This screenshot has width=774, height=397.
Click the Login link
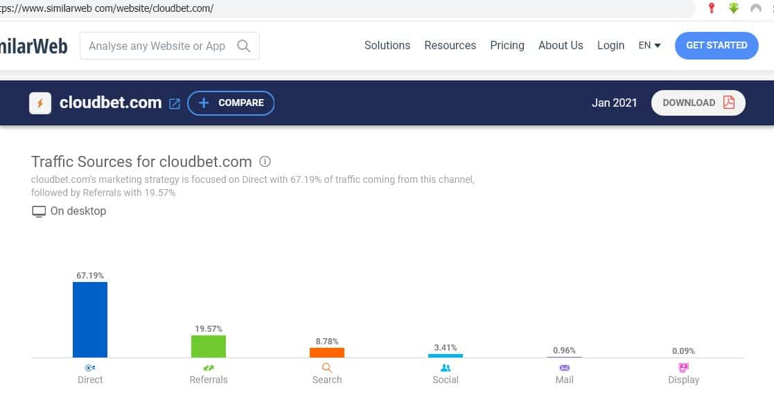[x=610, y=46]
